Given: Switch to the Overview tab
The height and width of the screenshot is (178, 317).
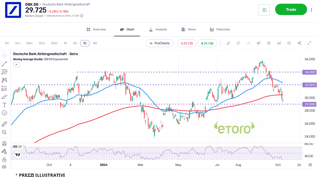Looking at the screenshot, I should [96, 30].
